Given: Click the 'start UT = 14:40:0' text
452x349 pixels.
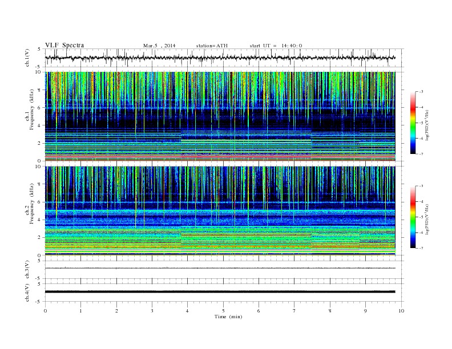Looking at the screenshot, I should 276,46.
